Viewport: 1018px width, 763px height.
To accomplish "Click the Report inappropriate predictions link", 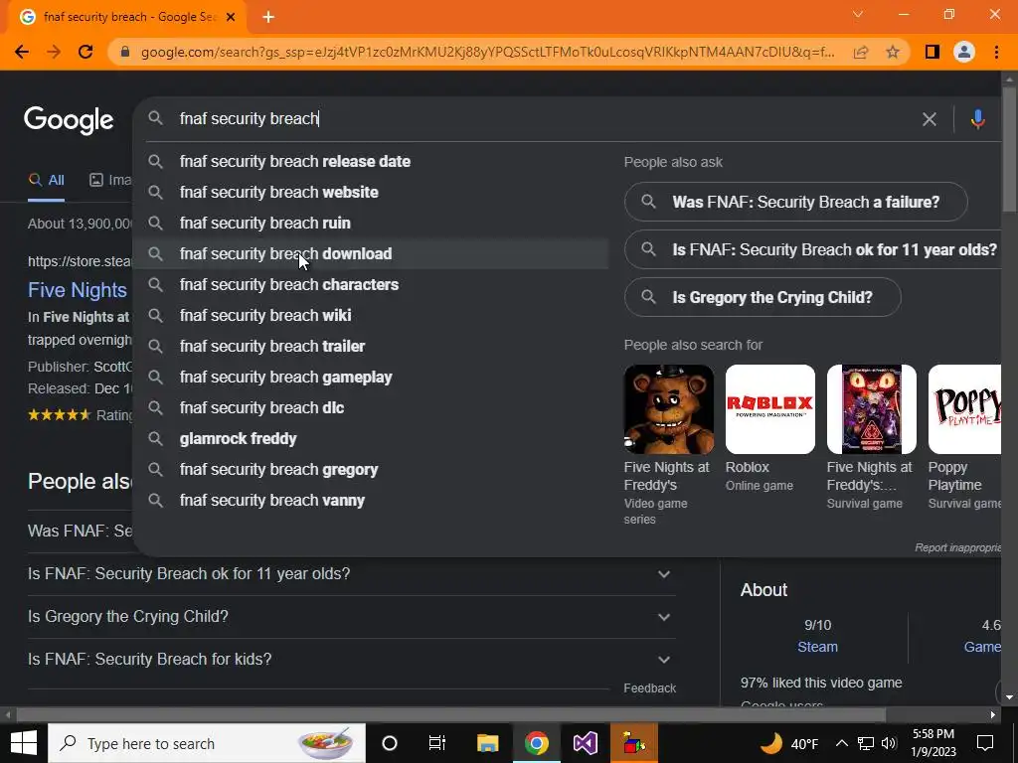I will coord(957,547).
